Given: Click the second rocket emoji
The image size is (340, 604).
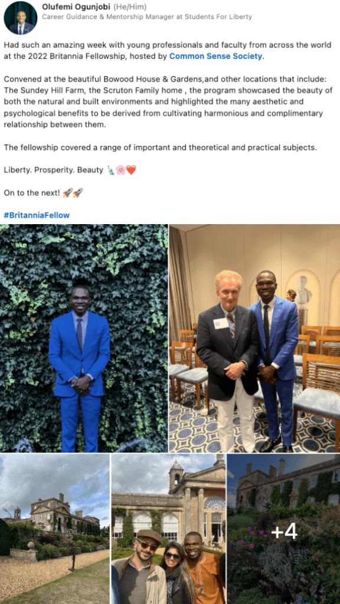Looking at the screenshot, I should coord(78,193).
